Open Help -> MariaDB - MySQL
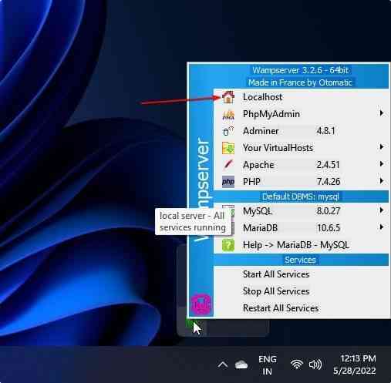 (x=301, y=245)
